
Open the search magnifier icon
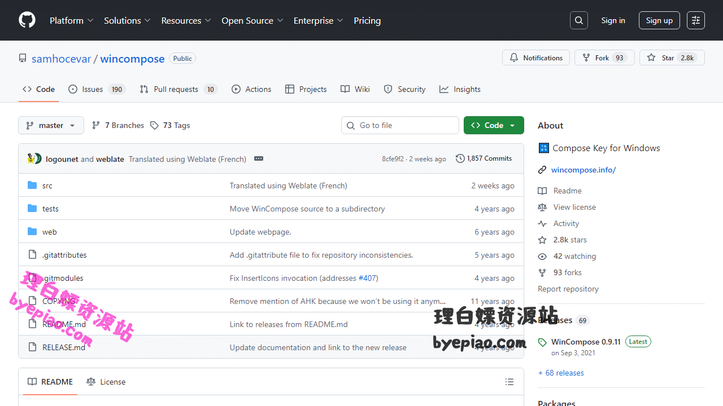[579, 20]
